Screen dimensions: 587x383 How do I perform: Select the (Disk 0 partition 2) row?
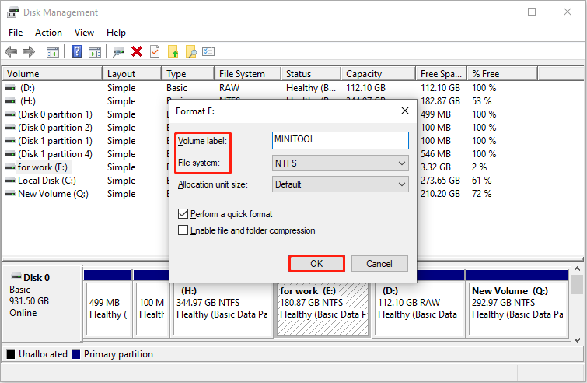[55, 128]
